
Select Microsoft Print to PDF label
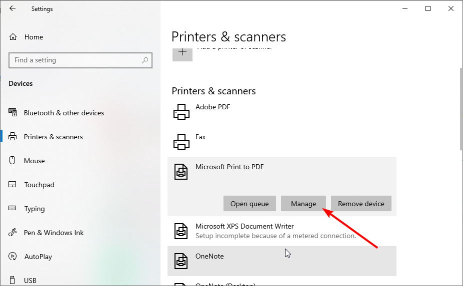tap(229, 167)
